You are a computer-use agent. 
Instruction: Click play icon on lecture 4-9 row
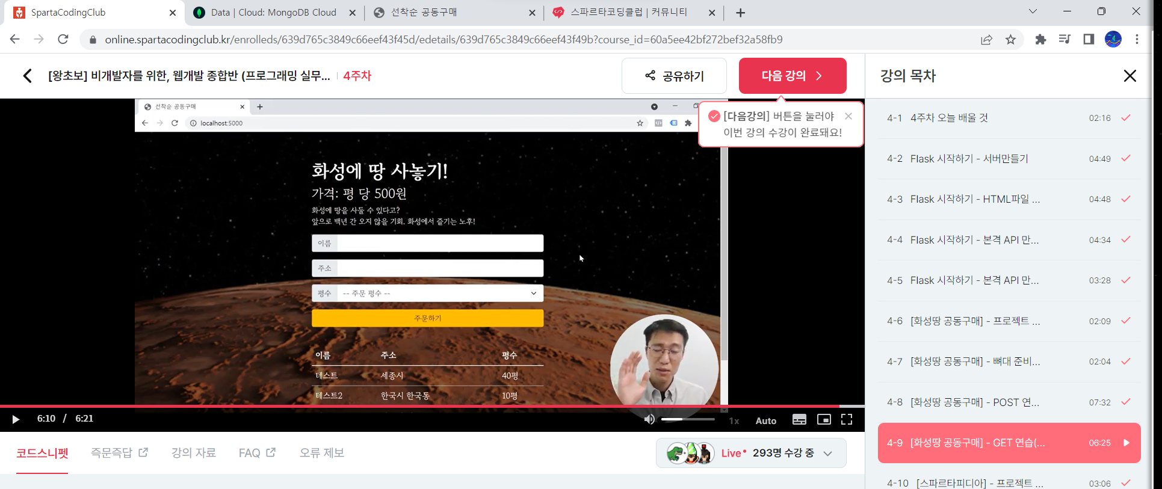[x=1126, y=443]
